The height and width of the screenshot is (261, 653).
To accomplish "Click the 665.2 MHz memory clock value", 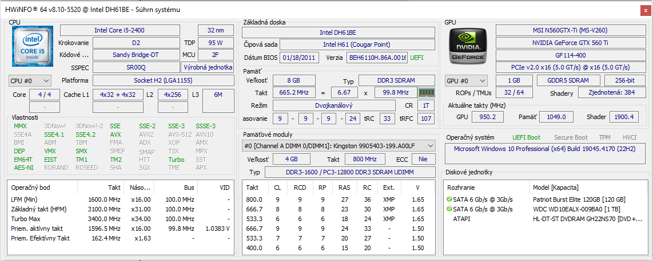I will point(294,92).
